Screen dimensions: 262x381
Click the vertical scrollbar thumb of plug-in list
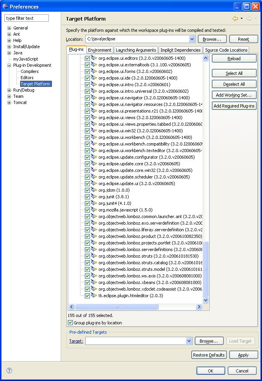(205, 269)
